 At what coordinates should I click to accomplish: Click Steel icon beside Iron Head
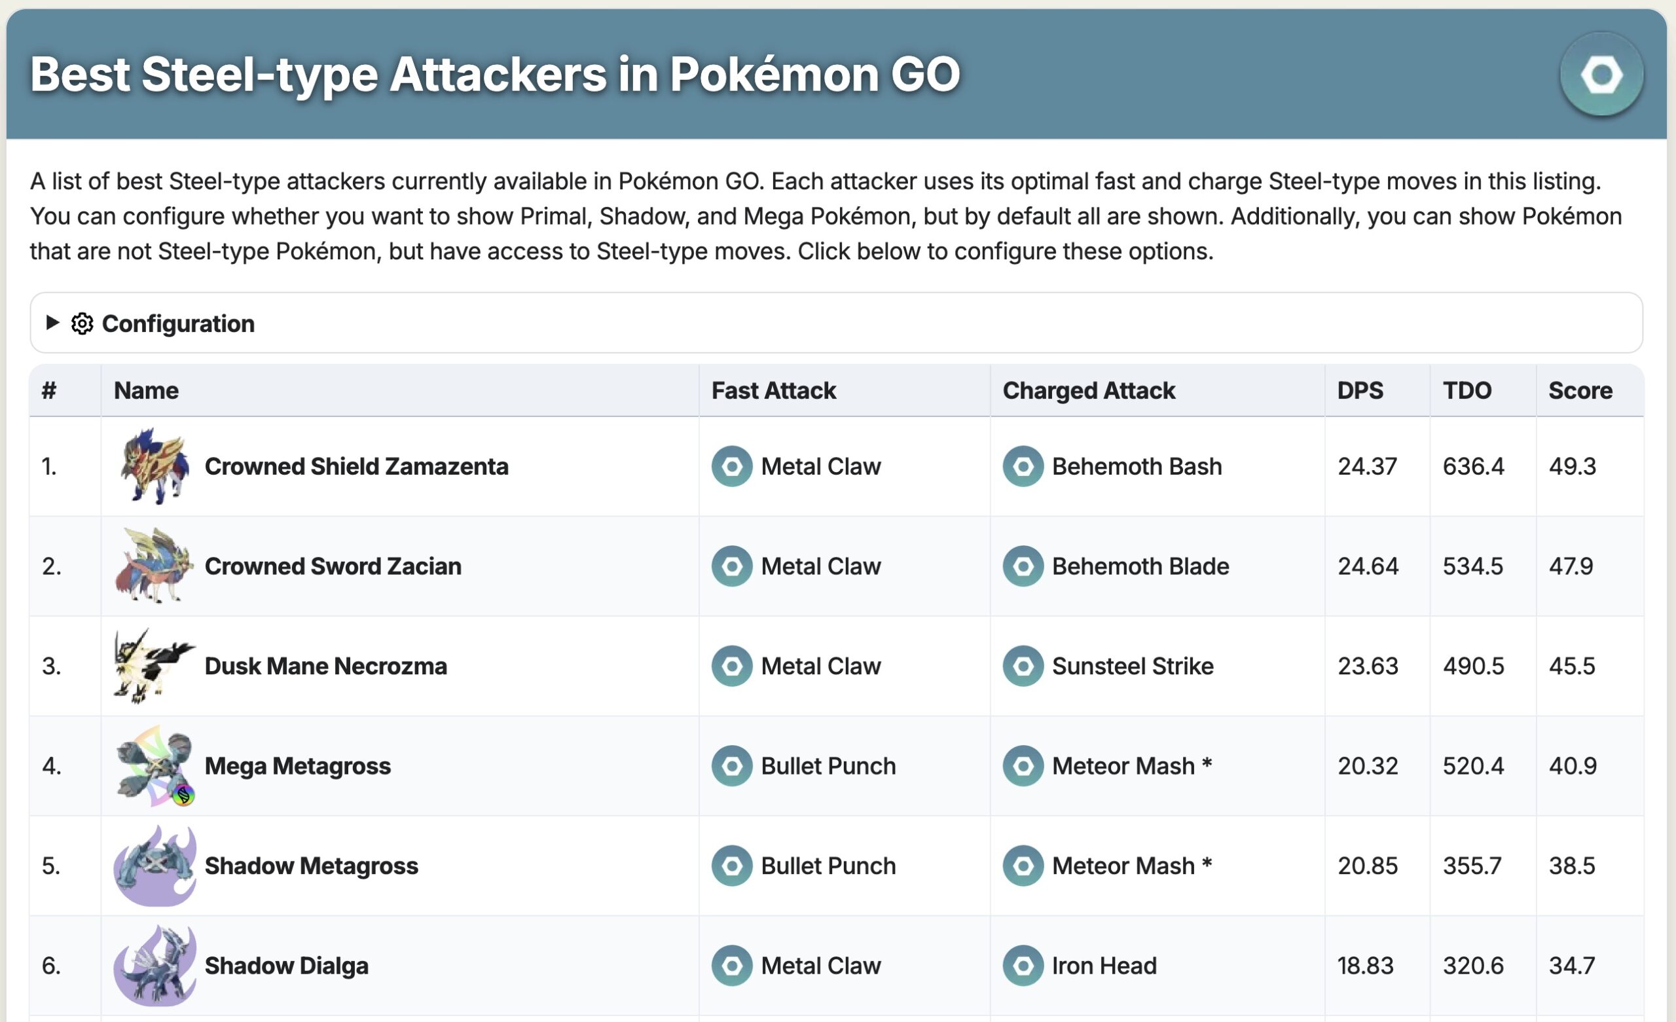(1023, 966)
